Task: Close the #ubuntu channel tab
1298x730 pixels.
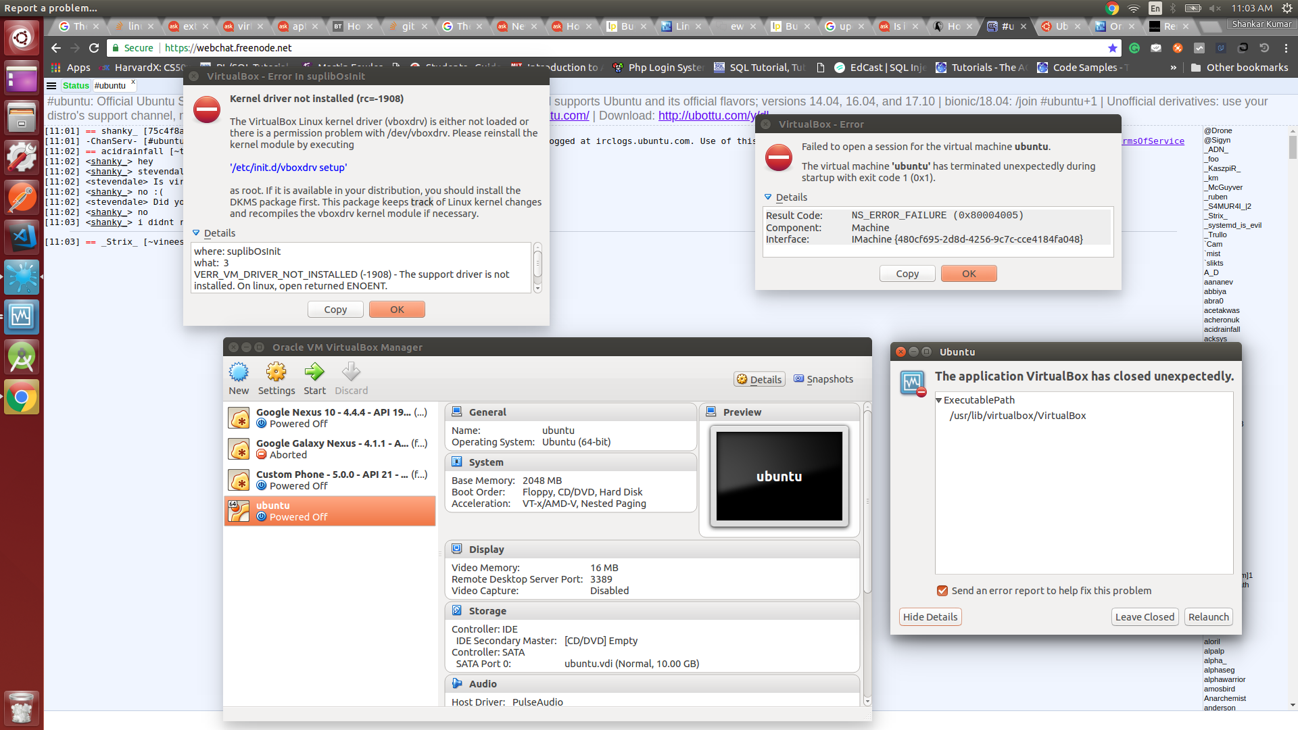Action: click(x=133, y=82)
